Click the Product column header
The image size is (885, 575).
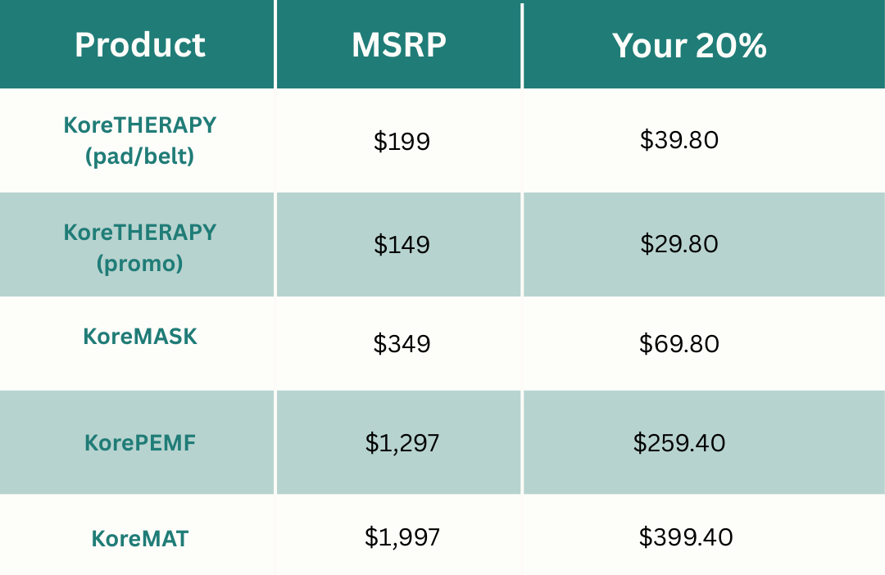(x=140, y=45)
